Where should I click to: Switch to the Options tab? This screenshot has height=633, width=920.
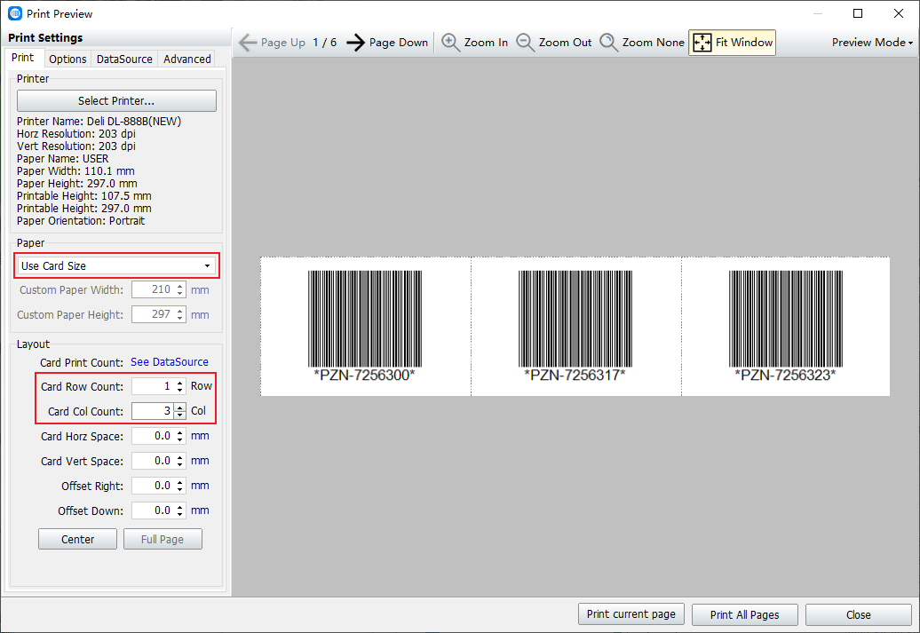67,59
